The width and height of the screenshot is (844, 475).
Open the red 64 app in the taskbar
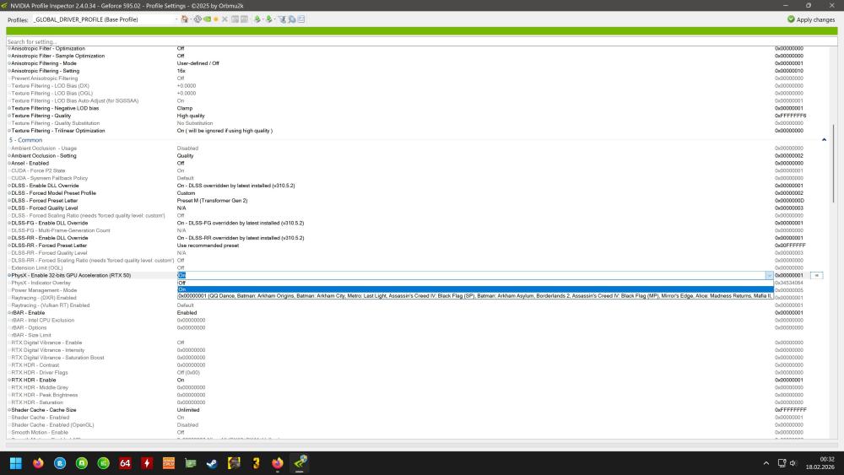coord(126,463)
